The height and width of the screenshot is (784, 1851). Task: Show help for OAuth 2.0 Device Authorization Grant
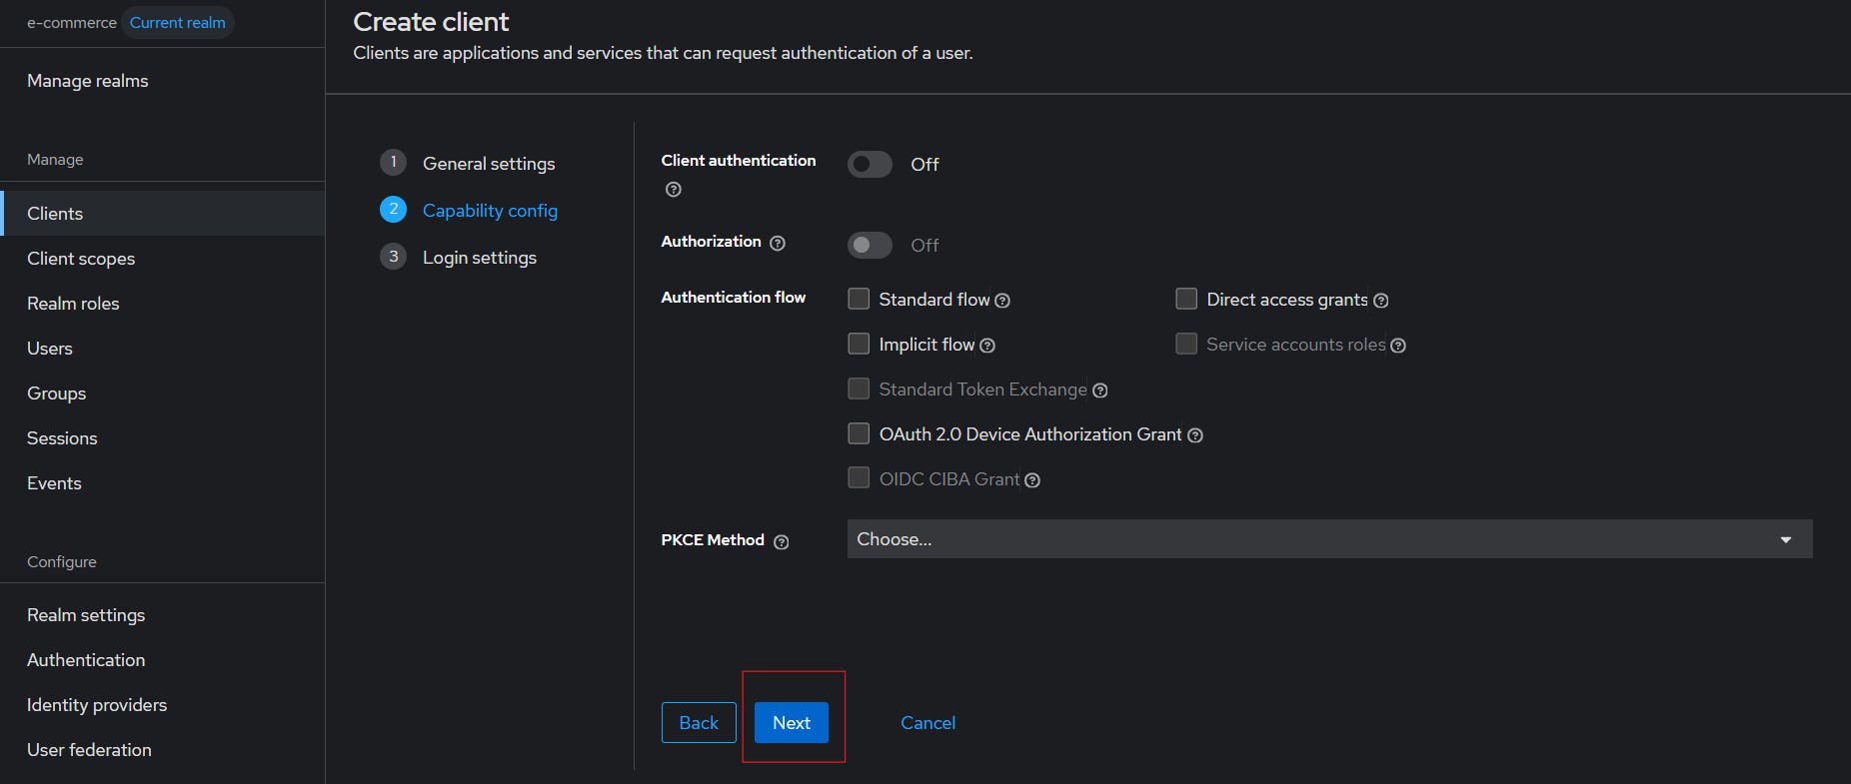pos(1195,435)
